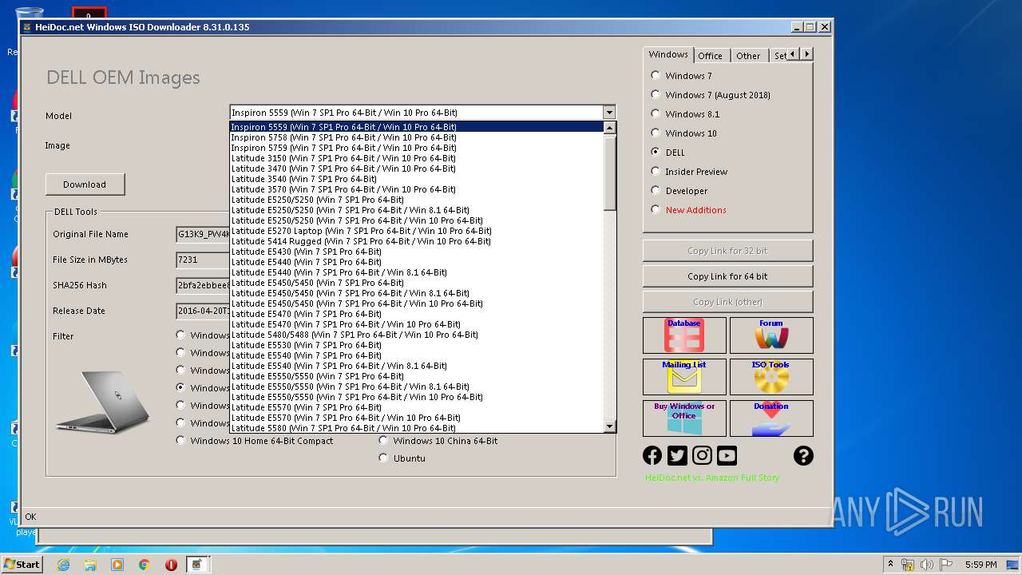
Task: Click the SHA256 Hash field
Action: (203, 285)
